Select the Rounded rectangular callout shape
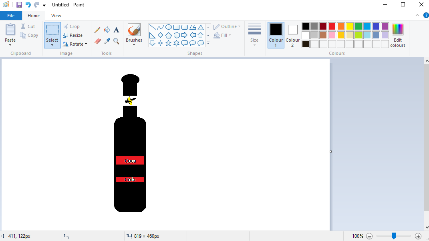This screenshot has width=429, height=241. point(185,43)
